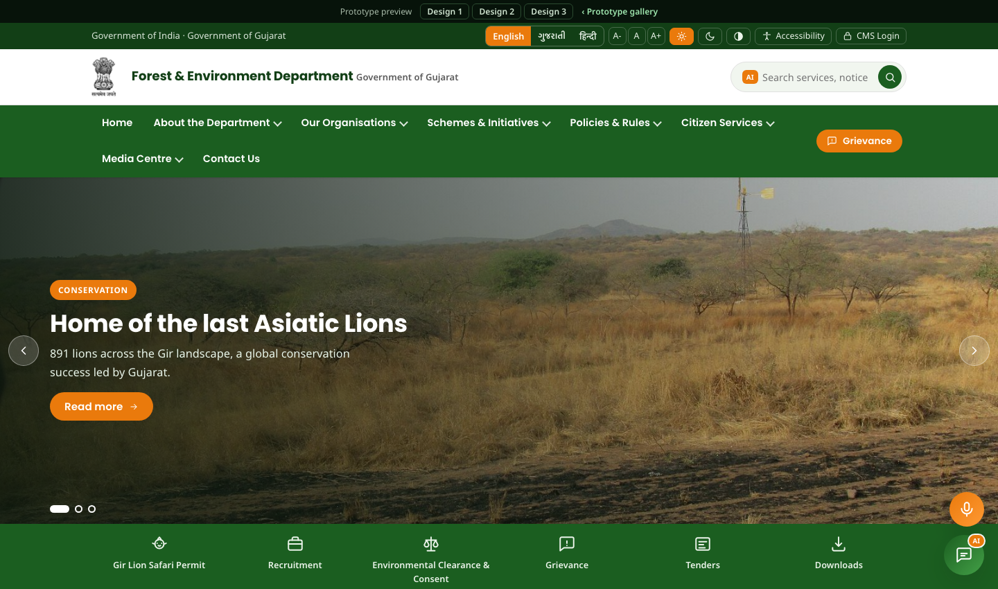998x589 pixels.
Task: Click Forest & Environment Department title
Action: coord(242,76)
